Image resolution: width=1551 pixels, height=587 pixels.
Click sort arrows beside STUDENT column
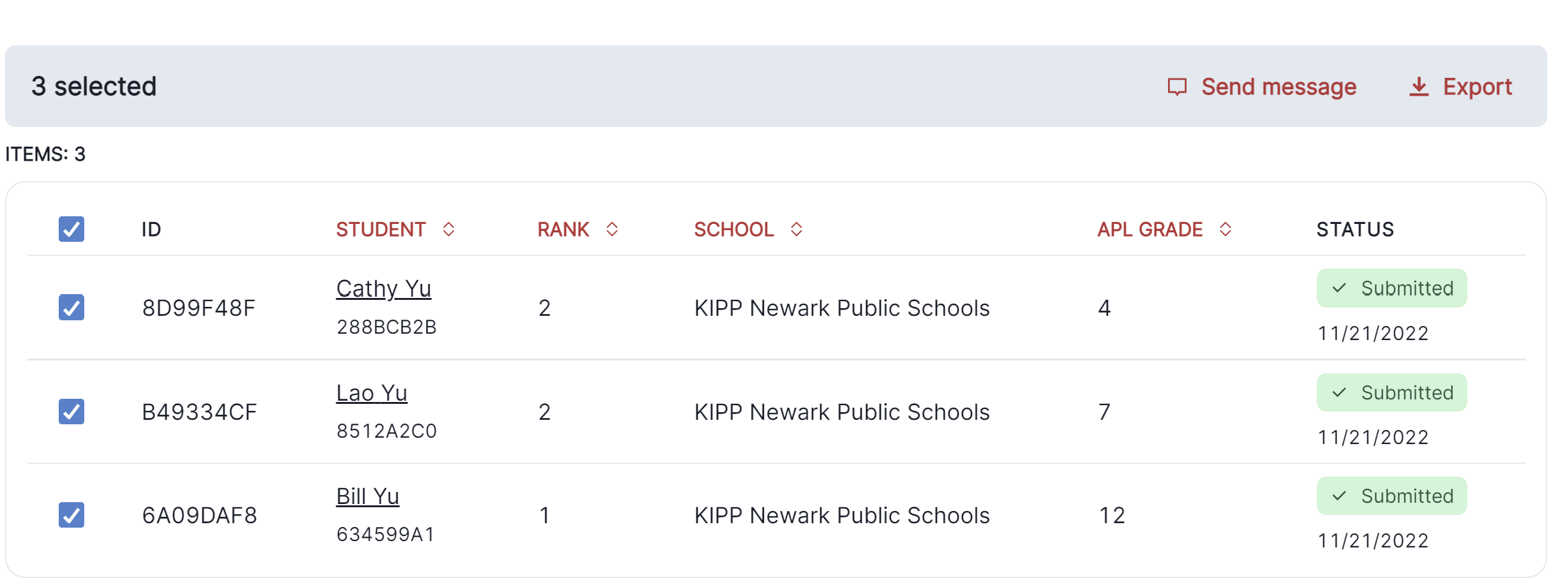click(449, 229)
